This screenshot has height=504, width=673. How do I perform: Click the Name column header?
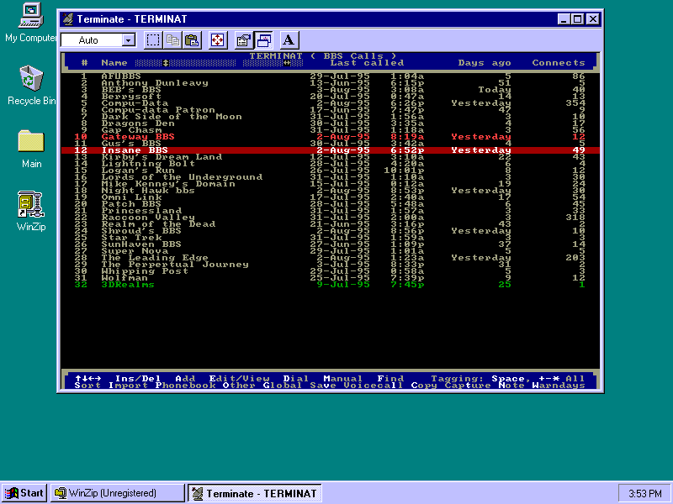pyautogui.click(x=114, y=63)
